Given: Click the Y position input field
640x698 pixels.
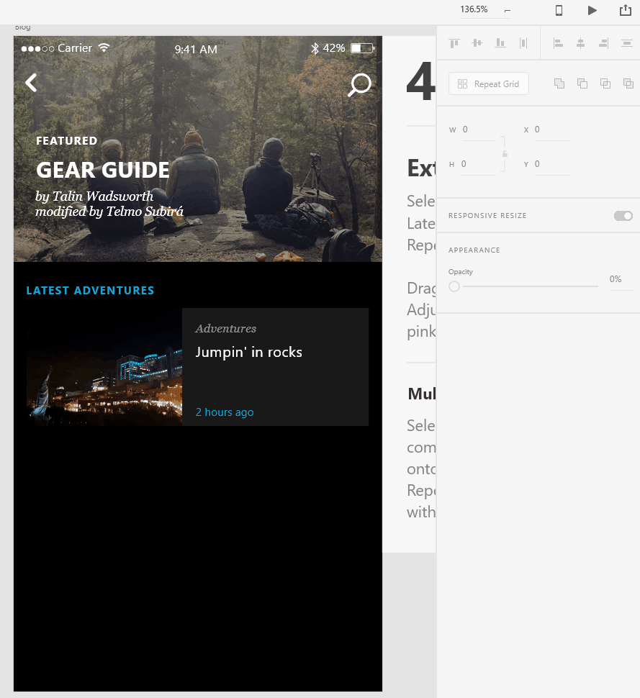Looking at the screenshot, I should coord(551,164).
